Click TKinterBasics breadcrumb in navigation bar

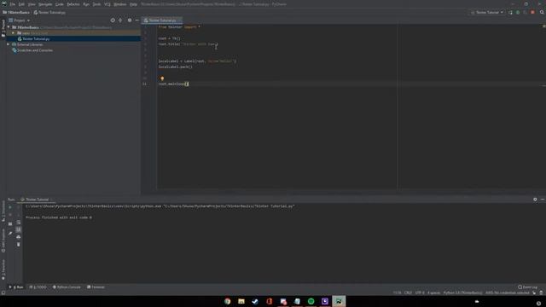point(16,13)
